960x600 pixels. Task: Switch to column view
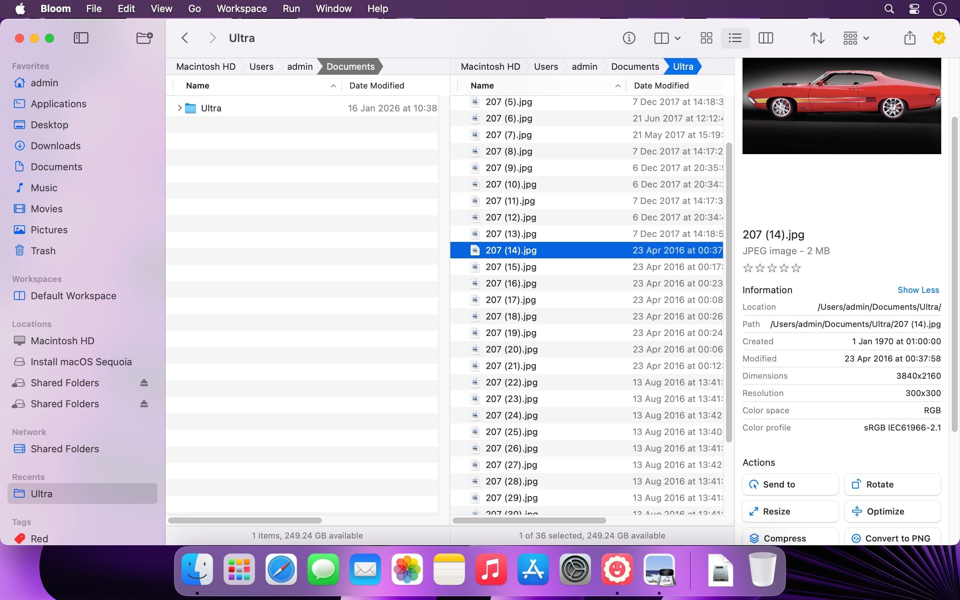click(x=765, y=38)
